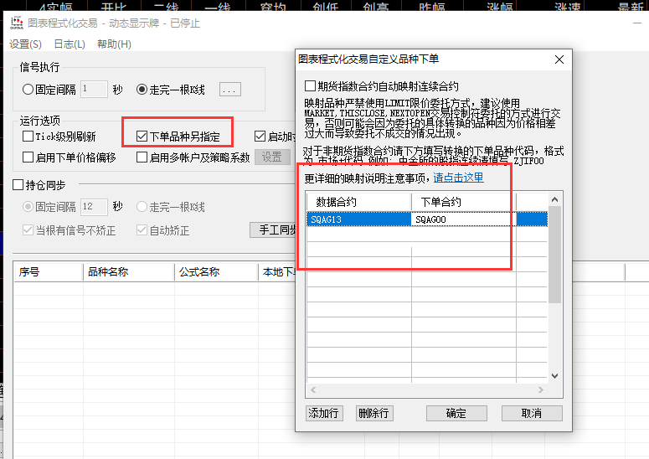
Task: Click the 下单合约 column header
Action: [x=464, y=202]
